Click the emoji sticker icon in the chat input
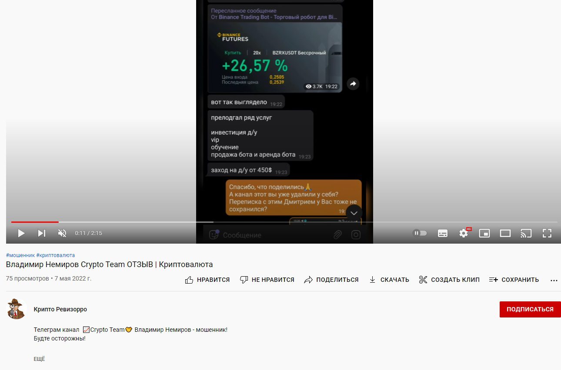 [214, 235]
